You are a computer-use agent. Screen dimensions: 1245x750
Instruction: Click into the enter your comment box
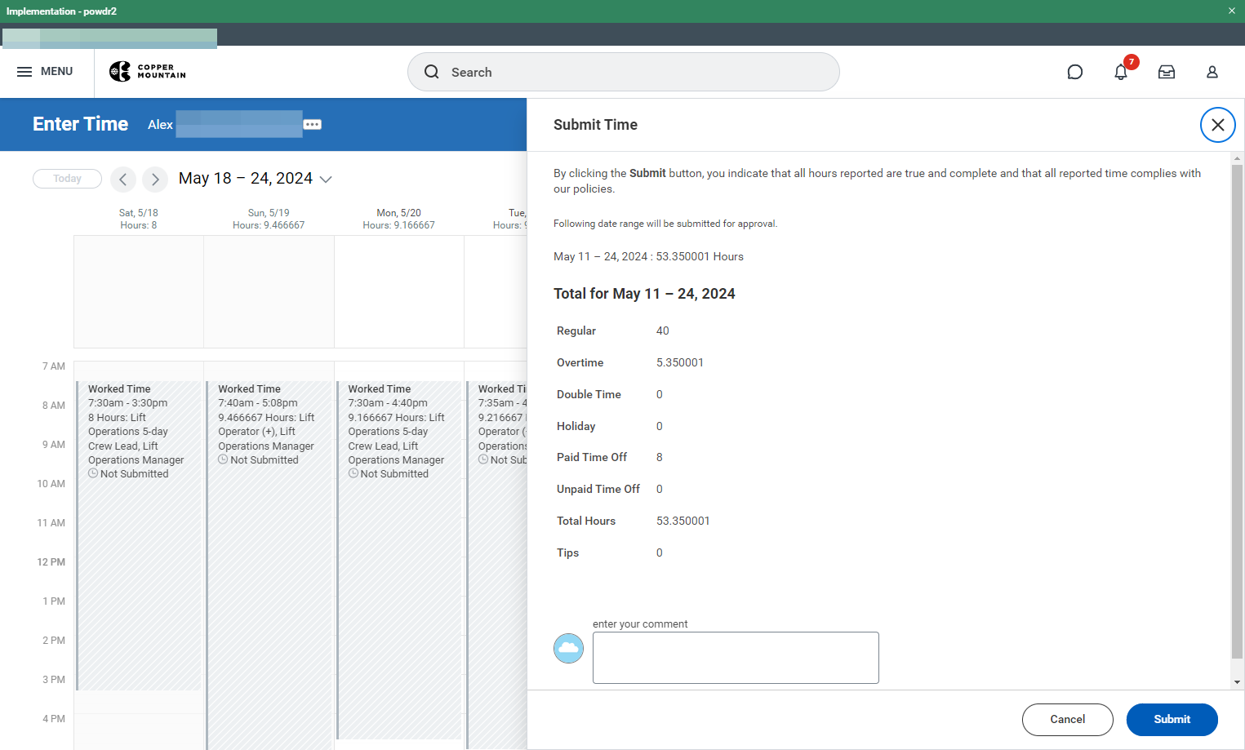click(x=736, y=658)
